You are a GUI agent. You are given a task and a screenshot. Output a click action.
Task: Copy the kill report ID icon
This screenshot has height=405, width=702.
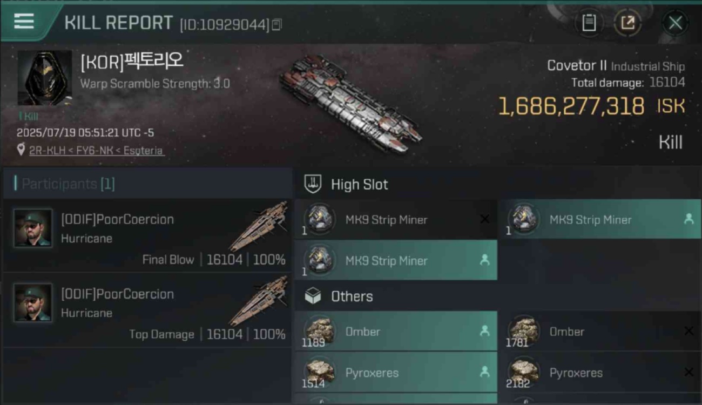277,24
